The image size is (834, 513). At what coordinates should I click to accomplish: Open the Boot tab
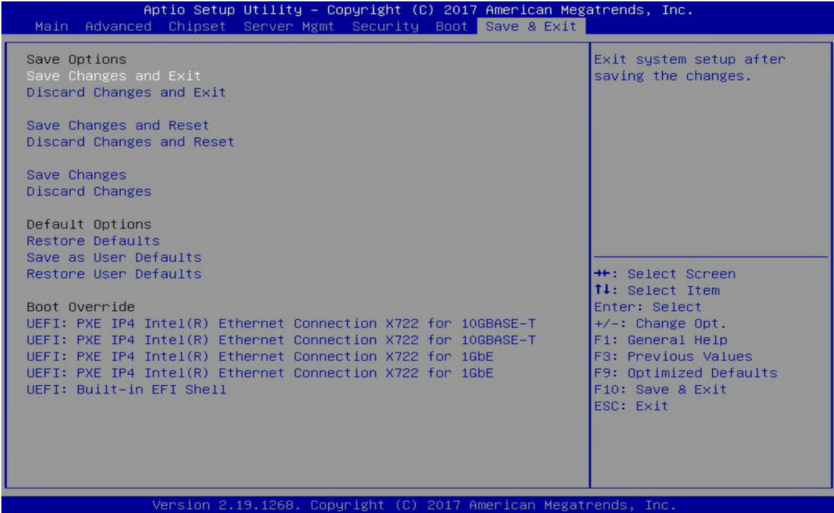click(x=452, y=26)
